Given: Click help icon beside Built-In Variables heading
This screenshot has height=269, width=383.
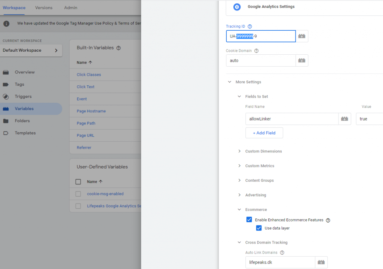Looking at the screenshot, I should 119,48.
